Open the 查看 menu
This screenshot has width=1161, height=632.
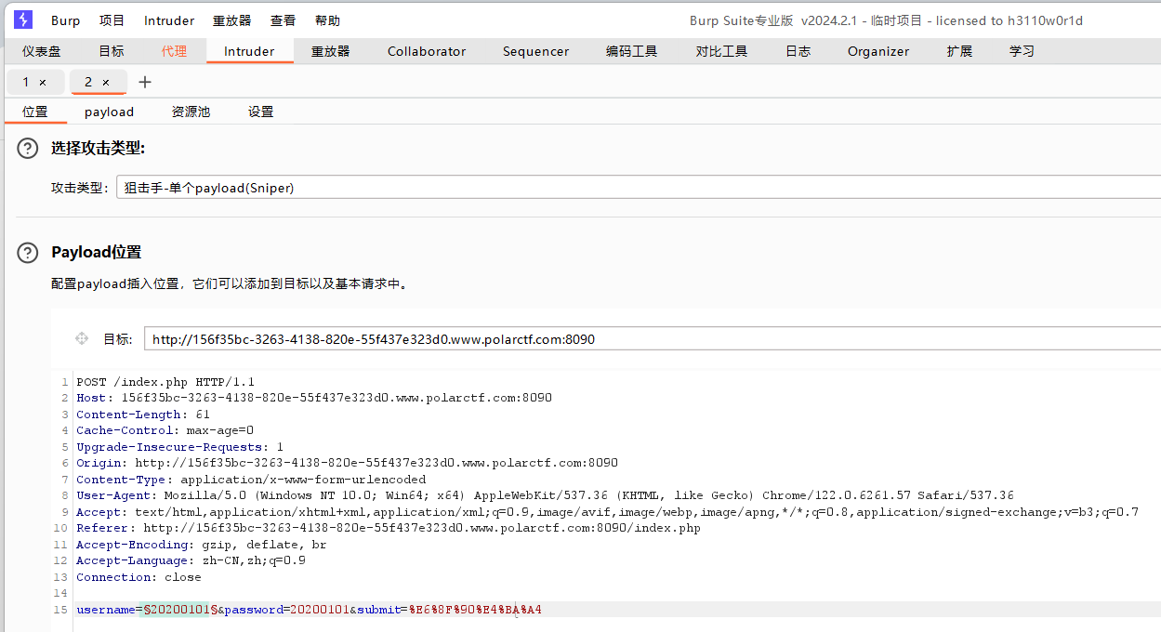click(x=283, y=20)
